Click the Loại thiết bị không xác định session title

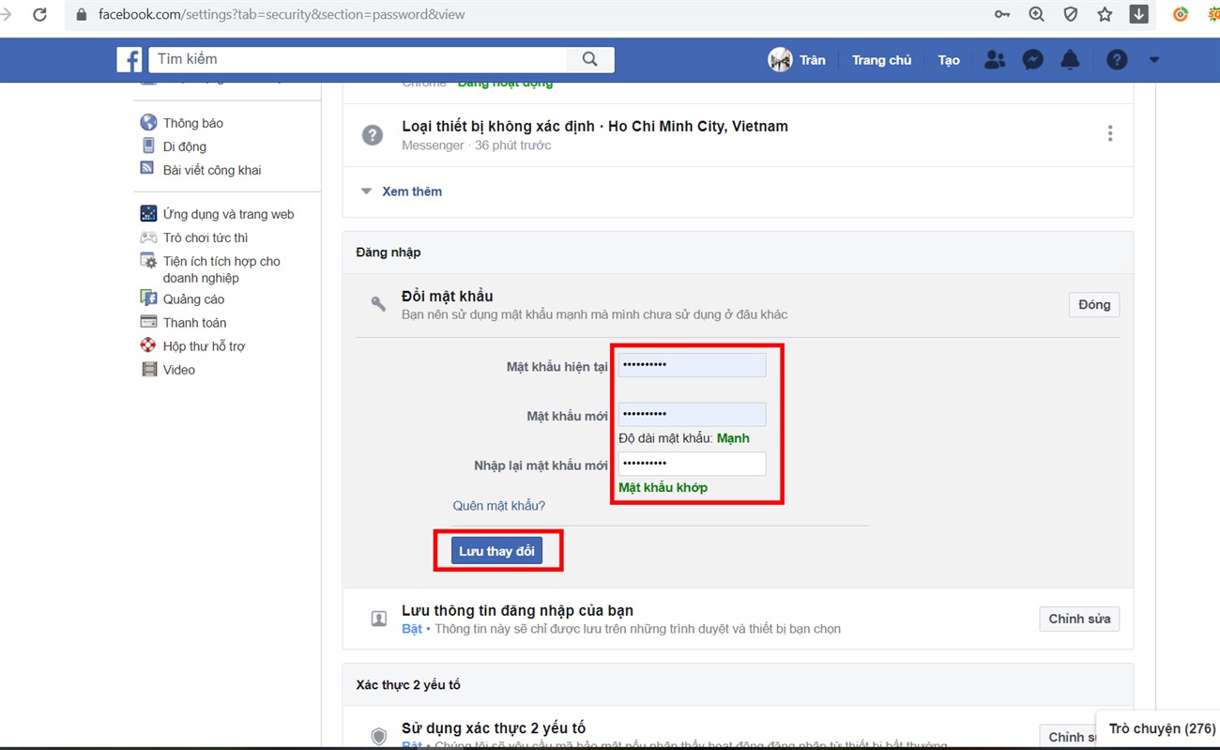pyautogui.click(x=595, y=126)
